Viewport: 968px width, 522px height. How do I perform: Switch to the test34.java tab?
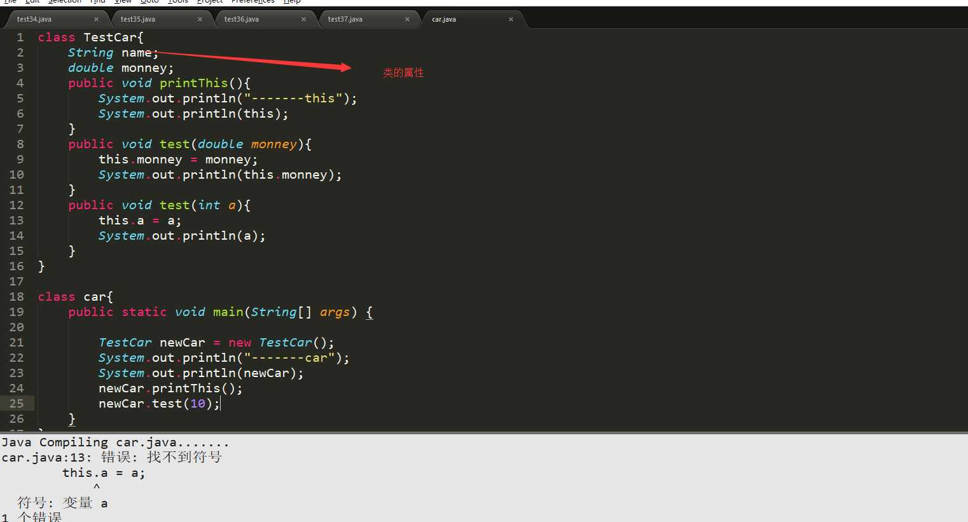[x=34, y=19]
